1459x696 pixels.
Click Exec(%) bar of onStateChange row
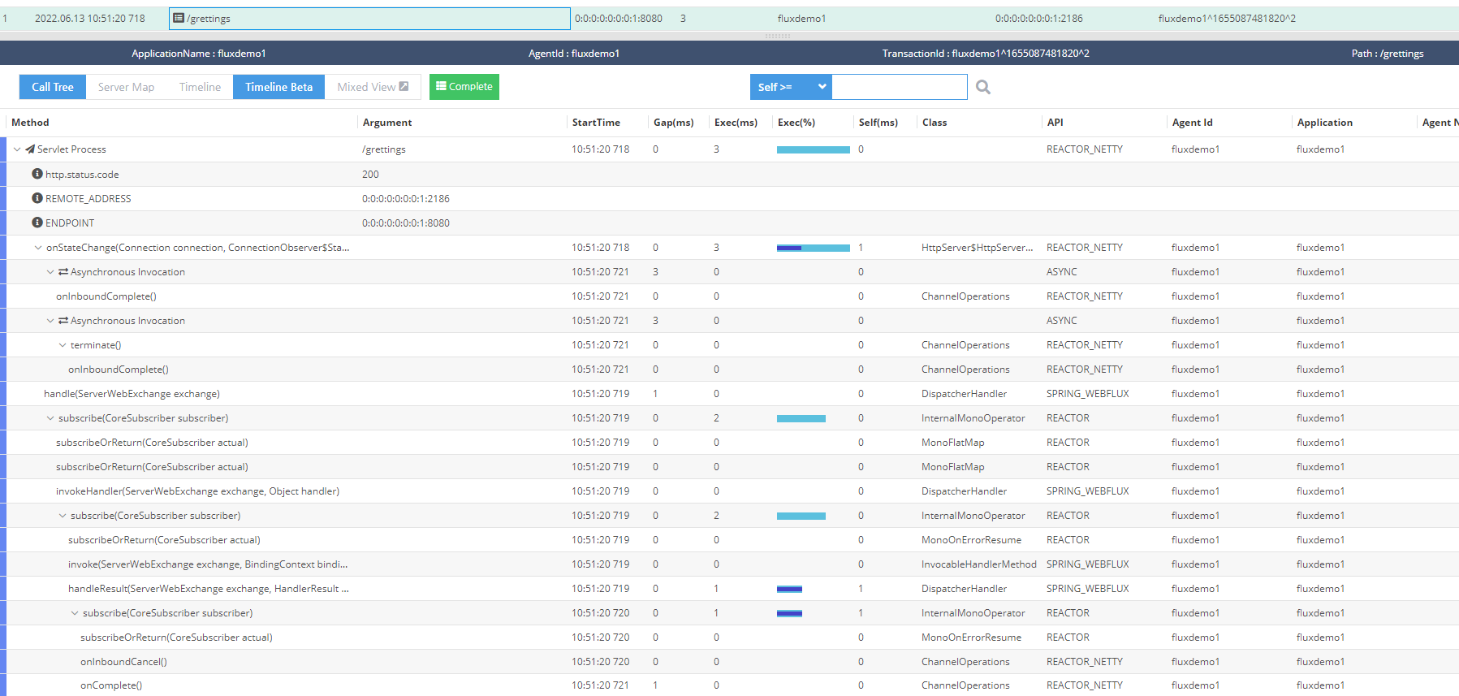pyautogui.click(x=814, y=248)
